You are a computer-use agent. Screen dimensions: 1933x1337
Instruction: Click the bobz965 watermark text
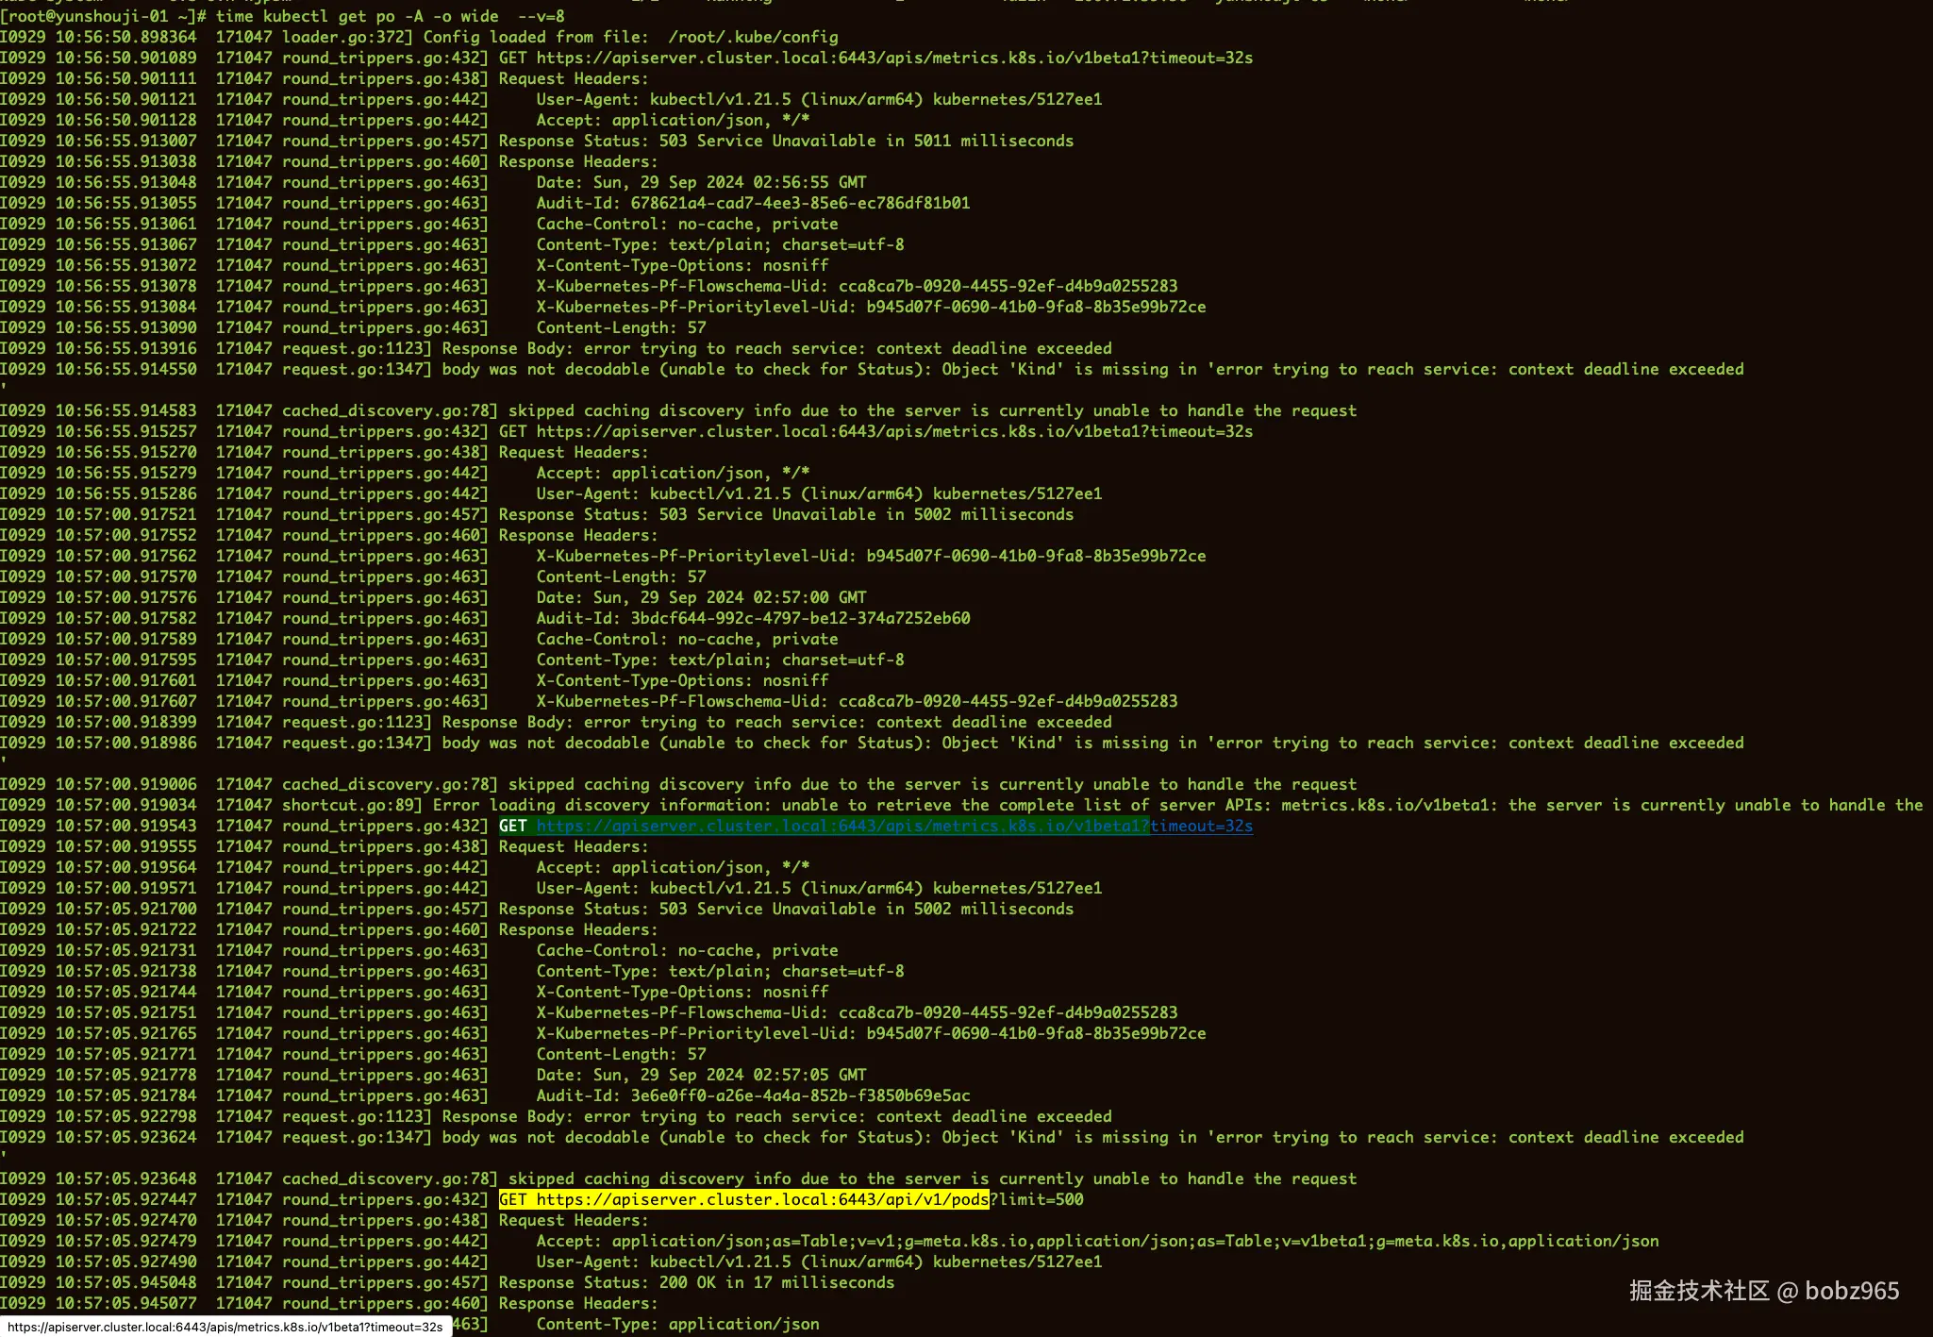pyautogui.click(x=1851, y=1291)
